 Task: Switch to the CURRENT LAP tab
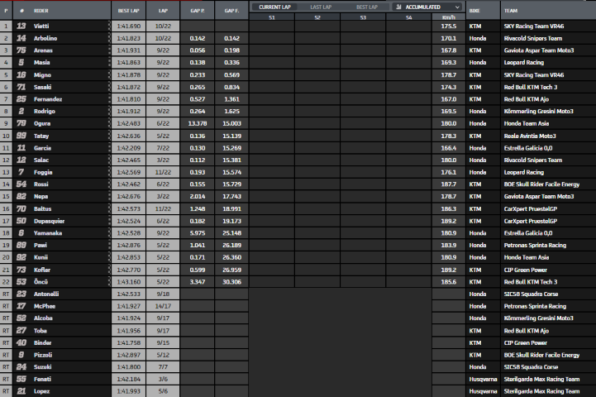274,7
